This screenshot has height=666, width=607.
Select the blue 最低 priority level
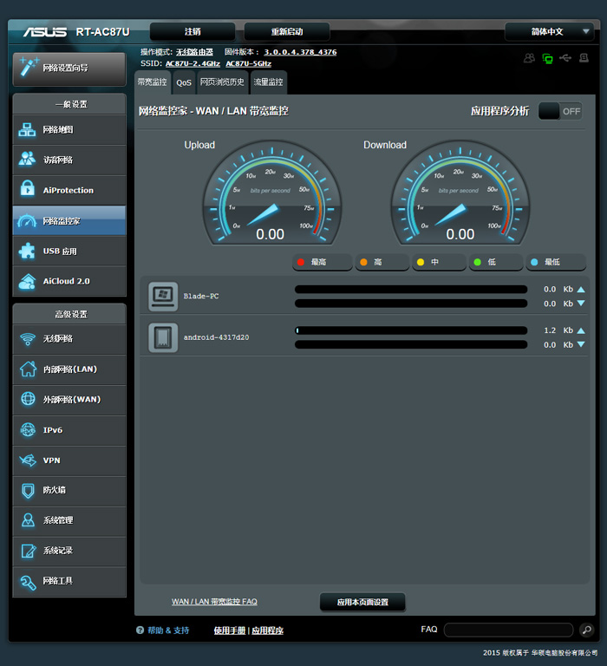pyautogui.click(x=556, y=262)
